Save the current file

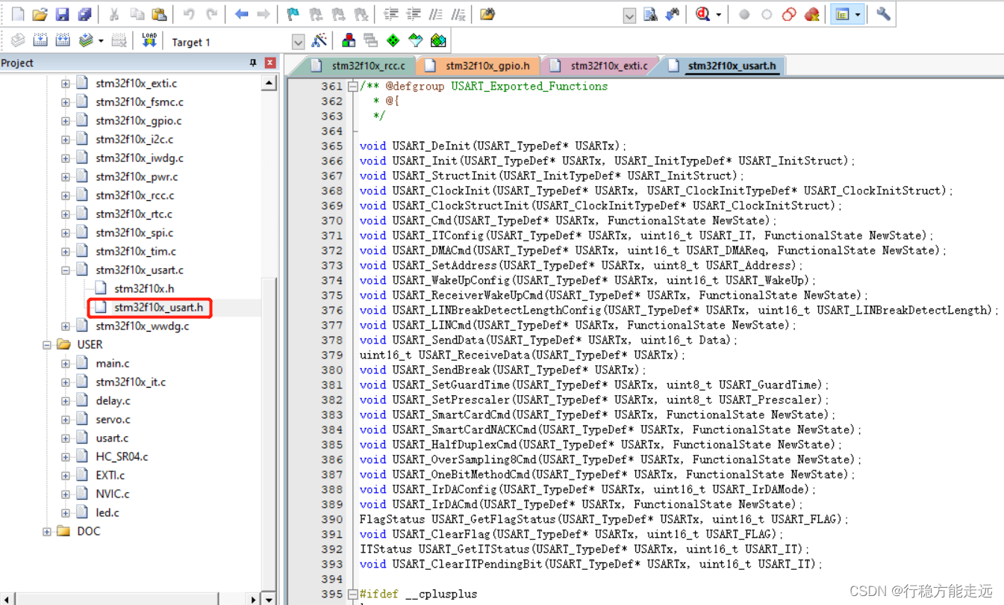click(62, 14)
